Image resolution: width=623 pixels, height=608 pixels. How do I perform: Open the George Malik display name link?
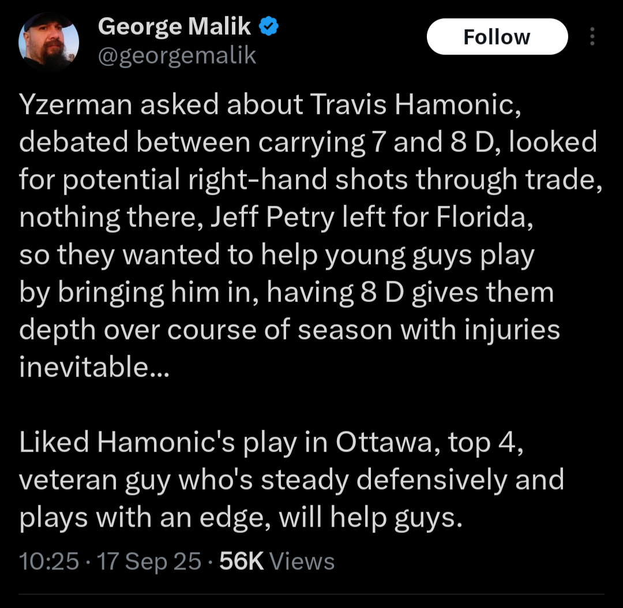pos(174,27)
